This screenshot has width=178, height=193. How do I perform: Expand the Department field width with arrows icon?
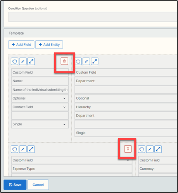pyautogui.click(x=95, y=61)
